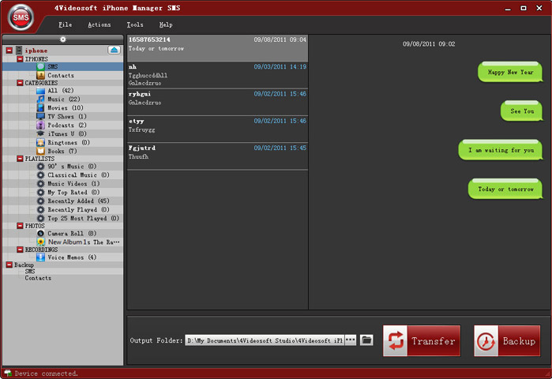Image resolution: width=552 pixels, height=379 pixels.
Task: Select the Podcasts category icon
Action: pyautogui.click(x=40, y=125)
